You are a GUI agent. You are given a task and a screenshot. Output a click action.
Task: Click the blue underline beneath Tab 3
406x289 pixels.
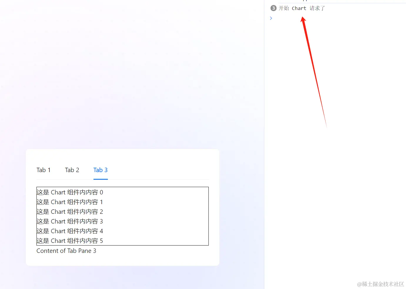(x=101, y=179)
